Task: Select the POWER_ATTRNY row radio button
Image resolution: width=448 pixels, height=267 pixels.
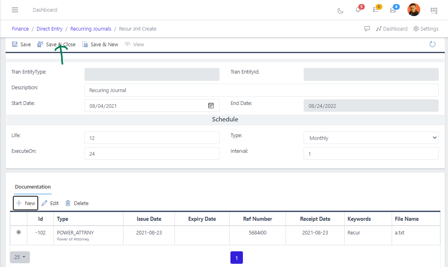Action: click(18, 232)
